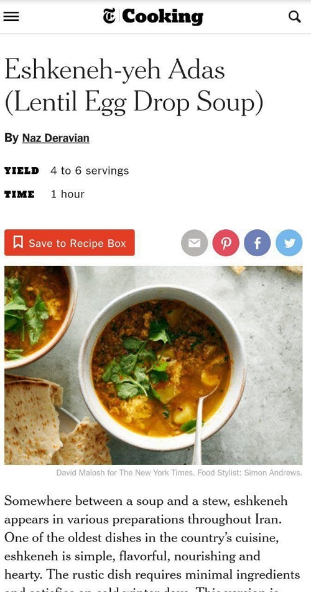This screenshot has width=311, height=592.
Task: Select the 1 hour time value
Action: [67, 194]
